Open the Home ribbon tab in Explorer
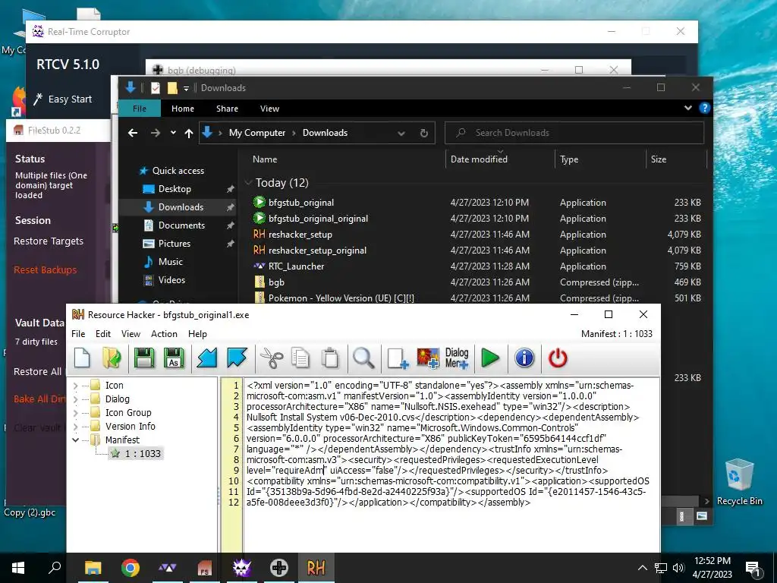Screen dimensions: 777x583 click(183, 108)
